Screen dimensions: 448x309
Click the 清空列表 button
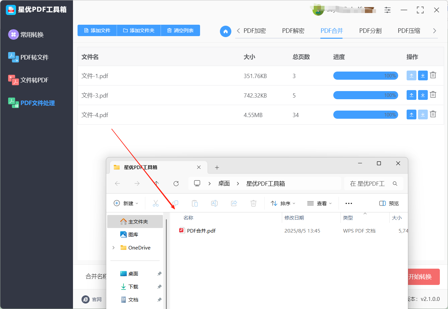pos(181,30)
